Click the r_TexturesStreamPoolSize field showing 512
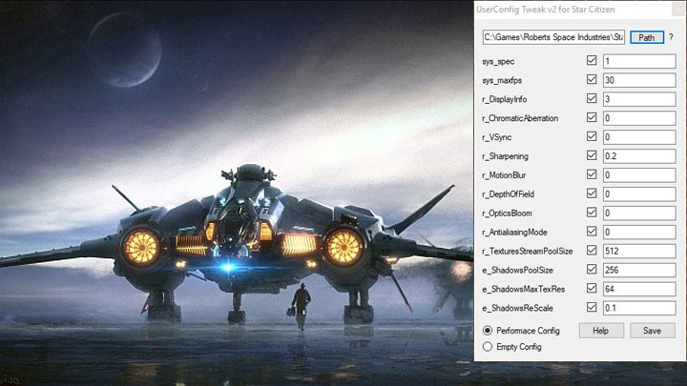 pyautogui.click(x=639, y=251)
